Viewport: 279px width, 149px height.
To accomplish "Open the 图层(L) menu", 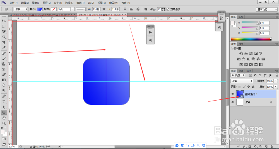I will pyautogui.click(x=47, y=3).
